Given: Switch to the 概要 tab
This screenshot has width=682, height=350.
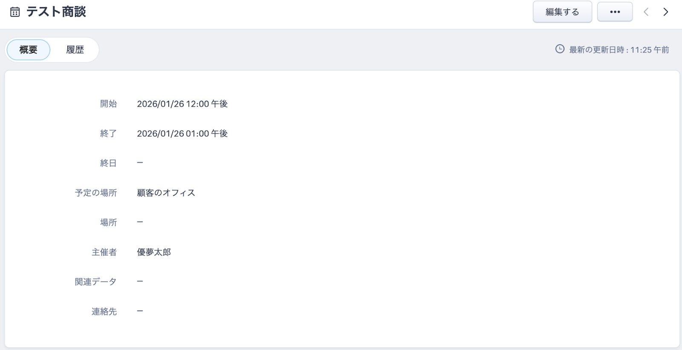Looking at the screenshot, I should tap(29, 50).
